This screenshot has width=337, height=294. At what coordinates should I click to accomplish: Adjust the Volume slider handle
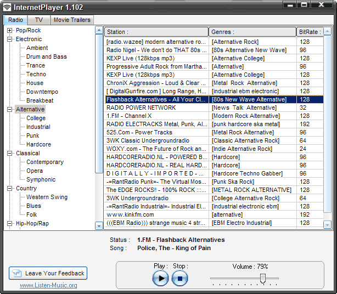(263, 278)
